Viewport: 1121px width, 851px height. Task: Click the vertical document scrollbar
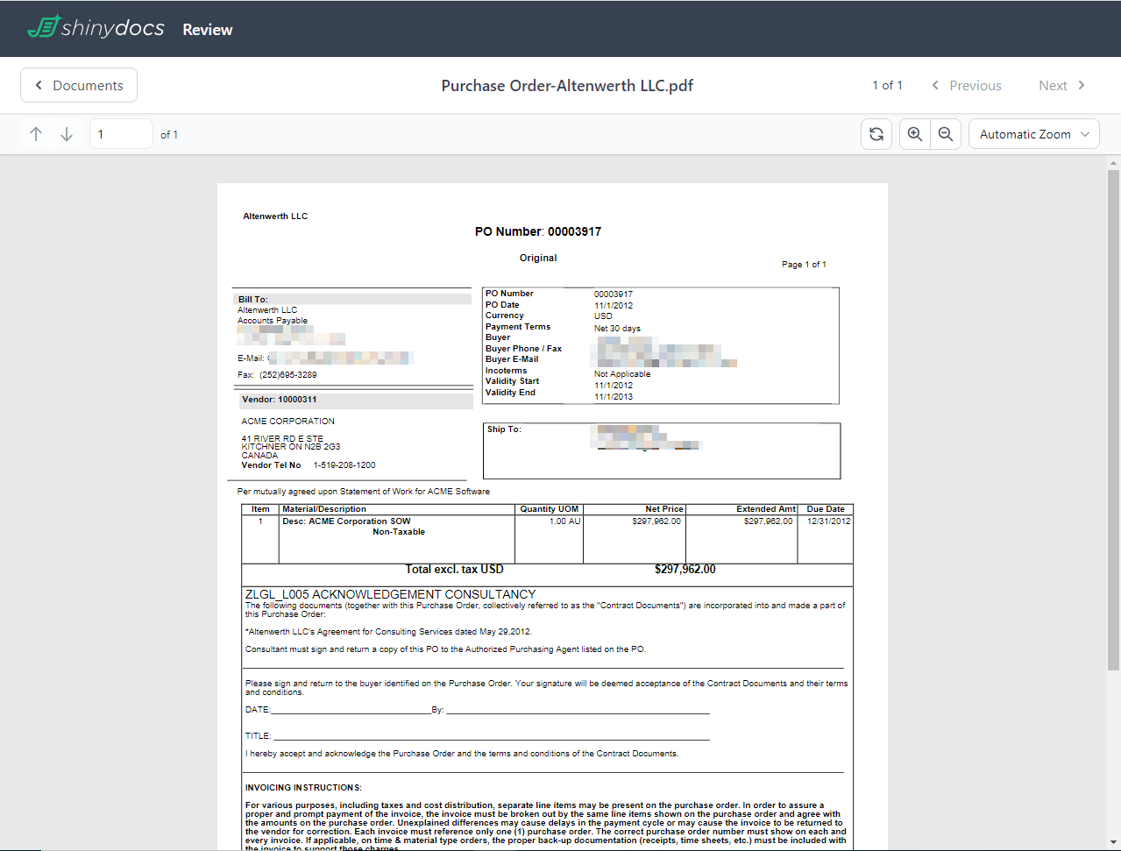tap(1114, 351)
